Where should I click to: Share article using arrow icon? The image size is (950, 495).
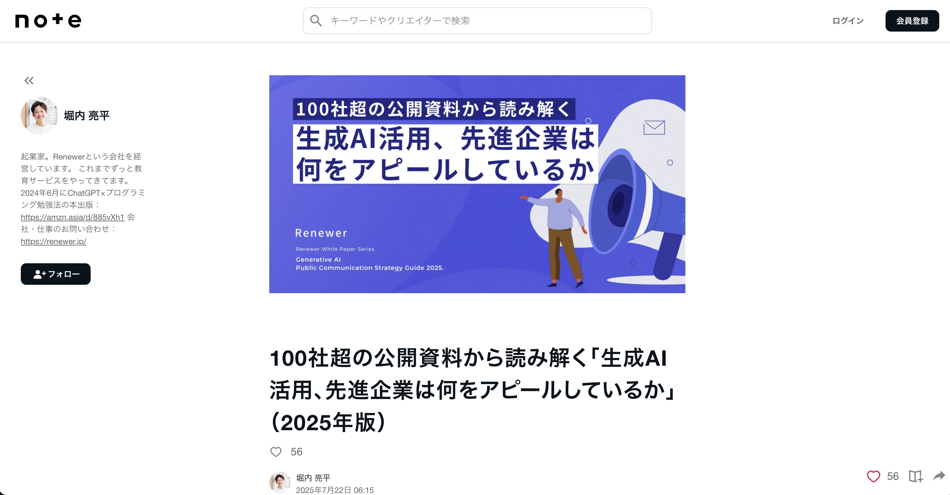click(x=939, y=476)
